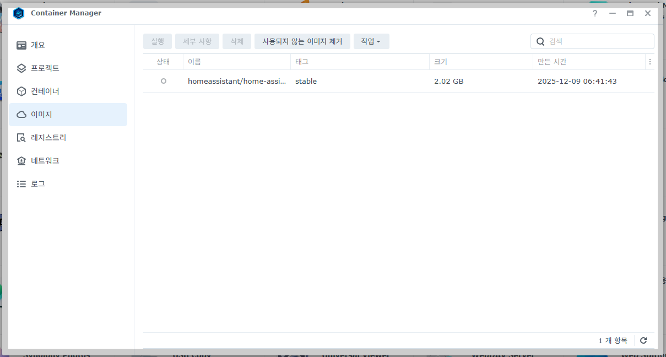This screenshot has height=357, width=666.
Task: Sort by the 상태 column header
Action: pyautogui.click(x=163, y=62)
